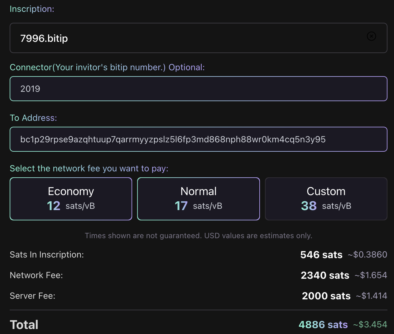Select the Normal 17 sats/vB fee
This screenshot has height=334, width=394.
[x=198, y=199]
